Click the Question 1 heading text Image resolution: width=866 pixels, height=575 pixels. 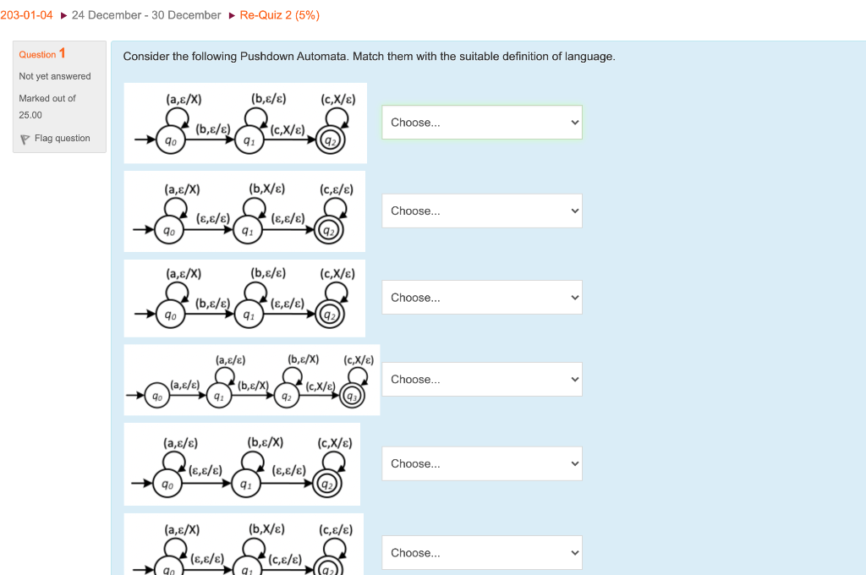click(42, 53)
